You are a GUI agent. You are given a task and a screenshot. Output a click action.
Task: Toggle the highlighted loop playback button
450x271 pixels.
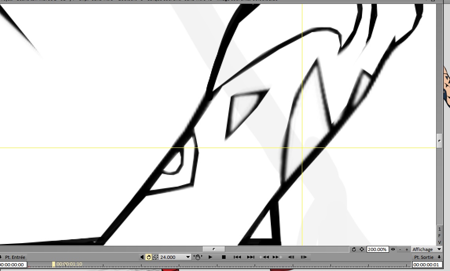coord(149,257)
